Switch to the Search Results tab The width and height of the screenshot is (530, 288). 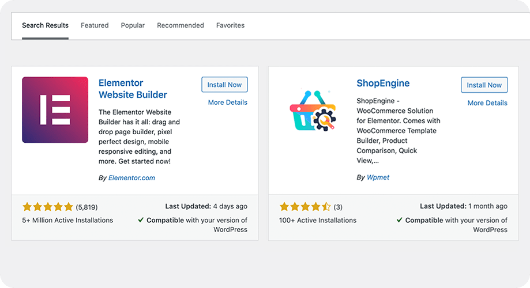tap(45, 25)
